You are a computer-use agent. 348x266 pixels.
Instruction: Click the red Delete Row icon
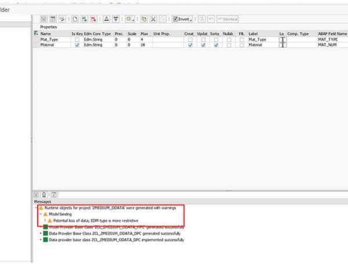[93, 19]
